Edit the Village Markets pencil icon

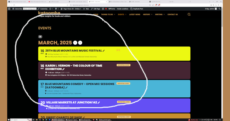(x=99, y=103)
